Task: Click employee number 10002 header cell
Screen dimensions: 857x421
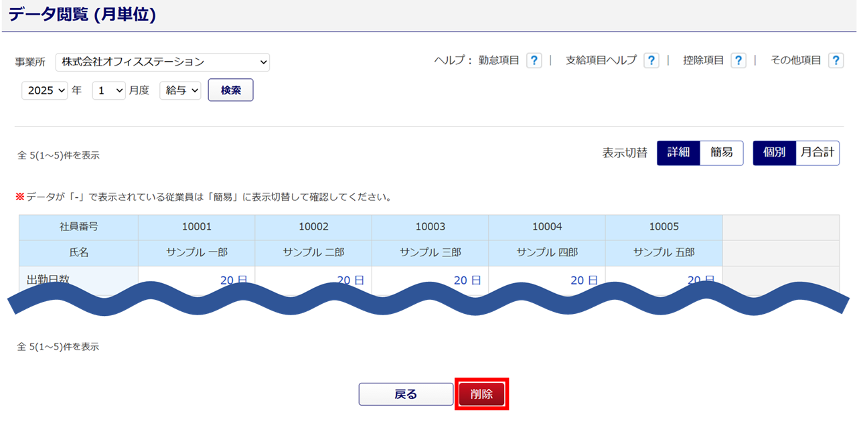Action: 313,227
